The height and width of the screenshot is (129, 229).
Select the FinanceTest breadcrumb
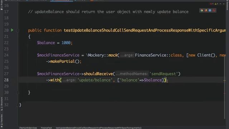coord(46,128)
